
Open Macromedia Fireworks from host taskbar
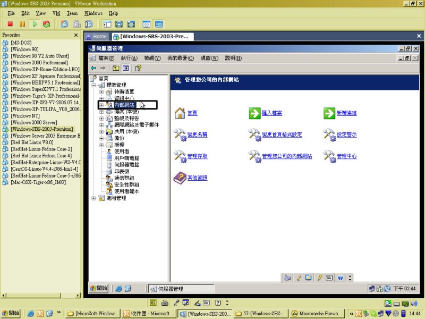coord(317,314)
